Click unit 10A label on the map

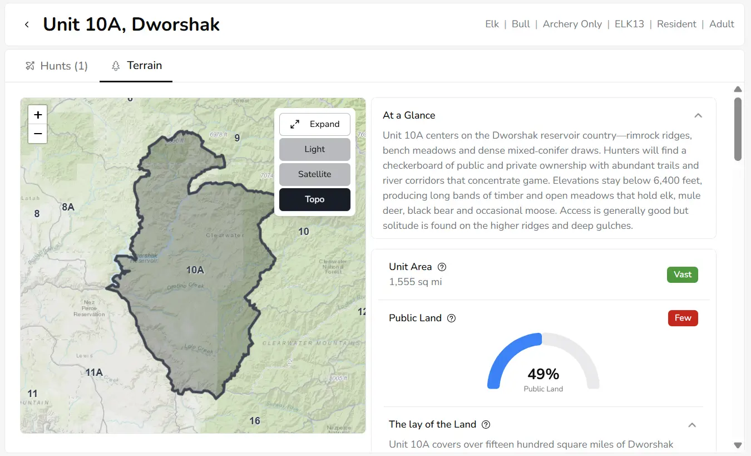coord(195,270)
